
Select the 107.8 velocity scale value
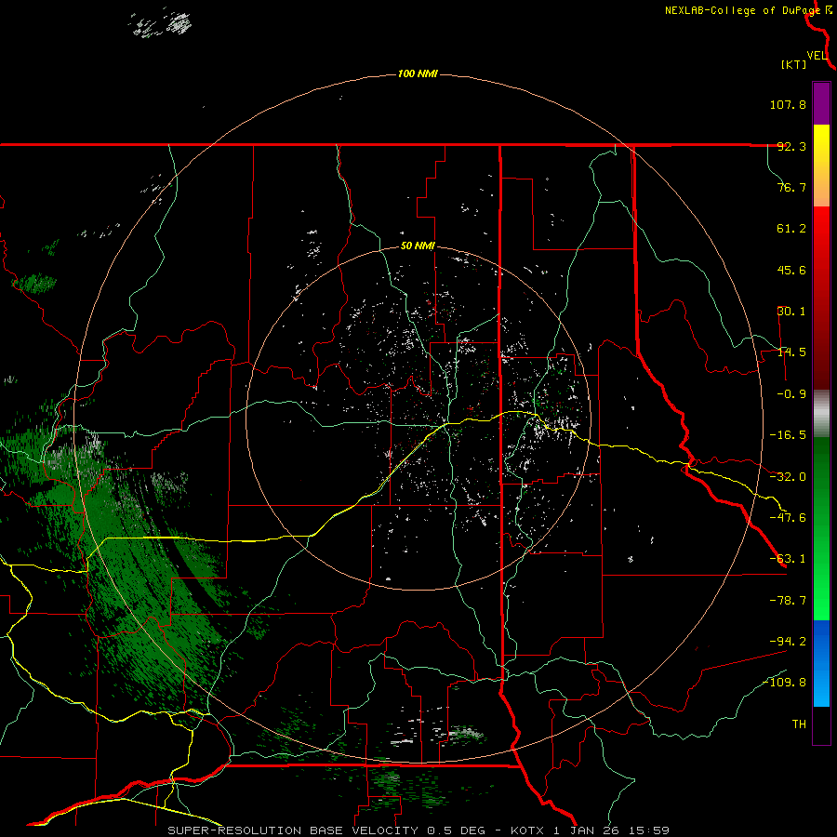[788, 104]
